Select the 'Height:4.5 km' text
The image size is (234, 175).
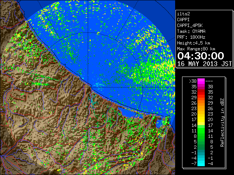[x=193, y=43]
